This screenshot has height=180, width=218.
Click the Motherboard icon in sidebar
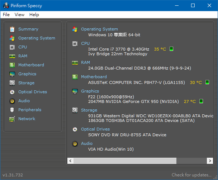[12, 65]
